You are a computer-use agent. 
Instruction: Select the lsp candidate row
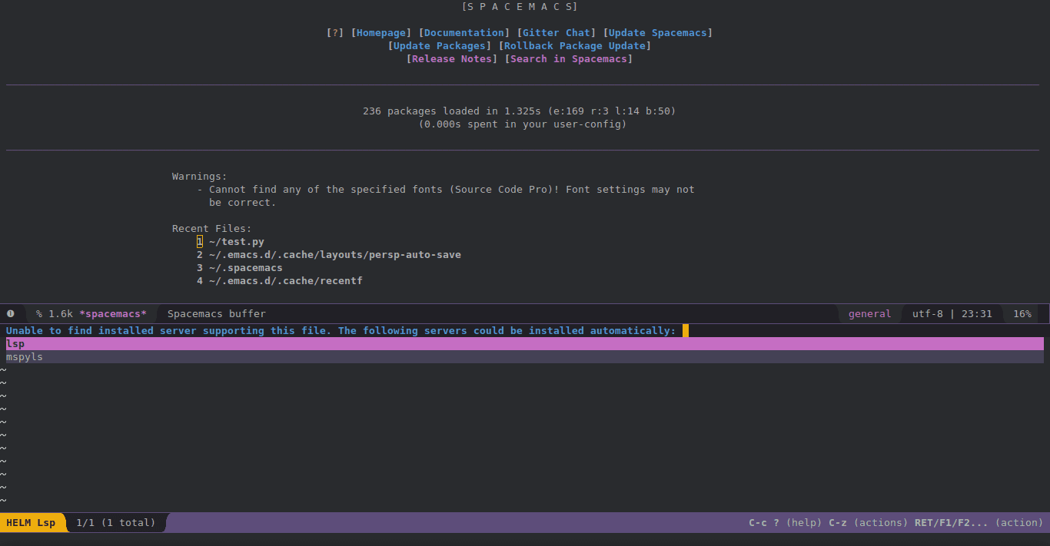(525, 344)
